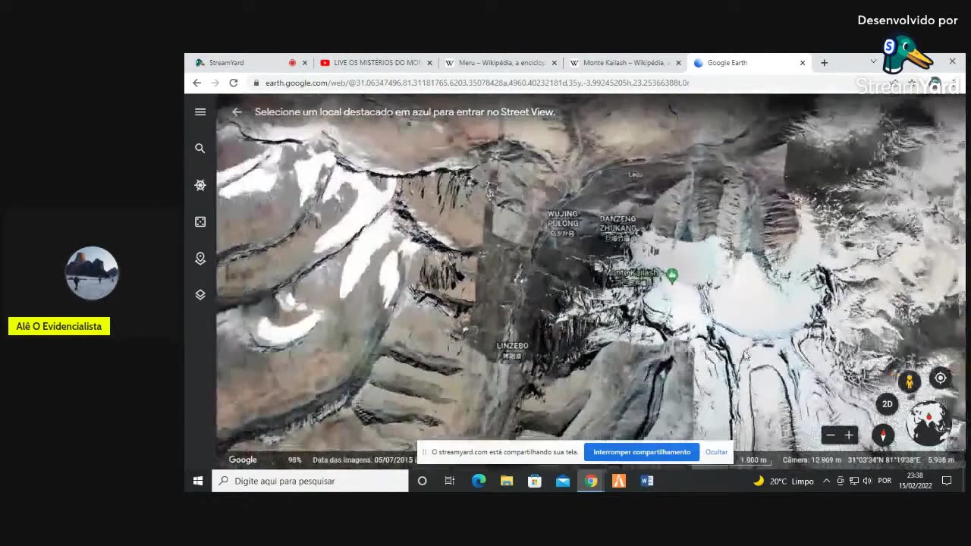Click the Data das imagens 05/07/2015 text
This screenshot has height=546, width=971.
pyautogui.click(x=363, y=460)
